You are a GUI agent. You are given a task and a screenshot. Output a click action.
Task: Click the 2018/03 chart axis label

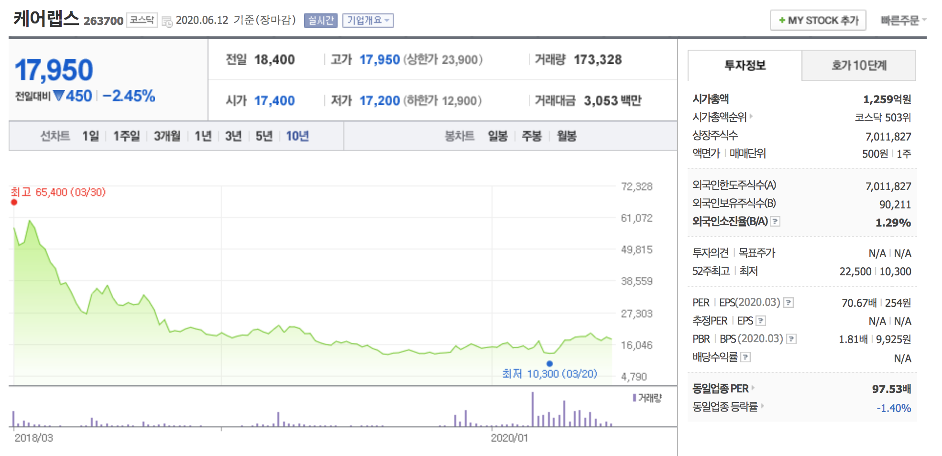33,438
